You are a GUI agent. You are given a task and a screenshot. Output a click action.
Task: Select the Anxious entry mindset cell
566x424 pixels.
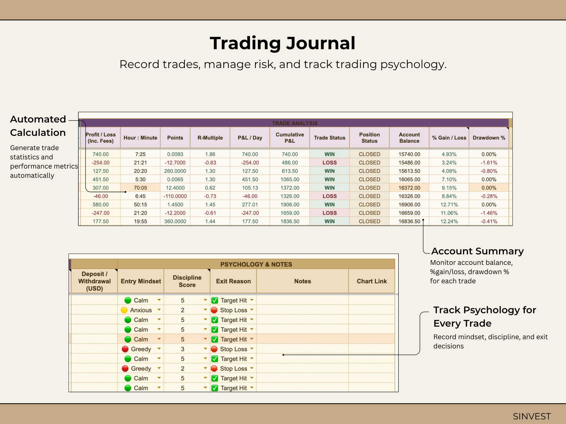tap(141, 310)
